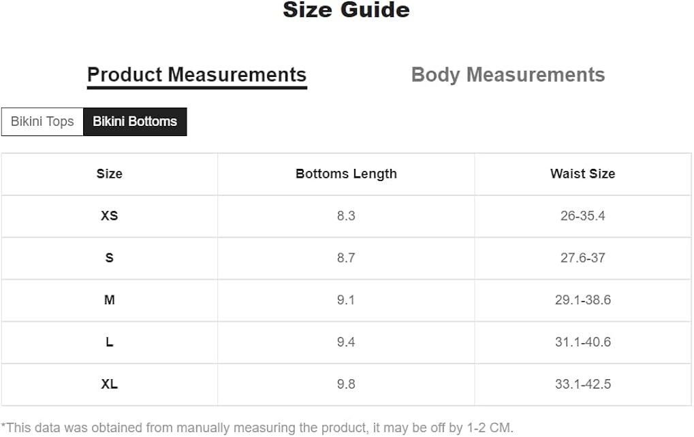Select the Bikini Bottoms button
694x437 pixels.
pyautogui.click(x=135, y=122)
